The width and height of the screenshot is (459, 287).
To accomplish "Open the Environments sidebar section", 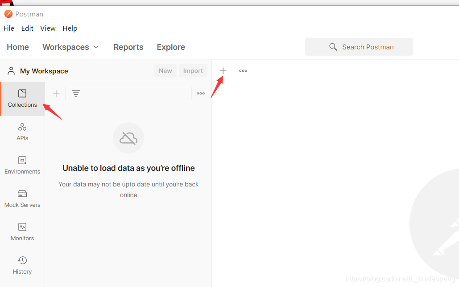I will pos(22,165).
